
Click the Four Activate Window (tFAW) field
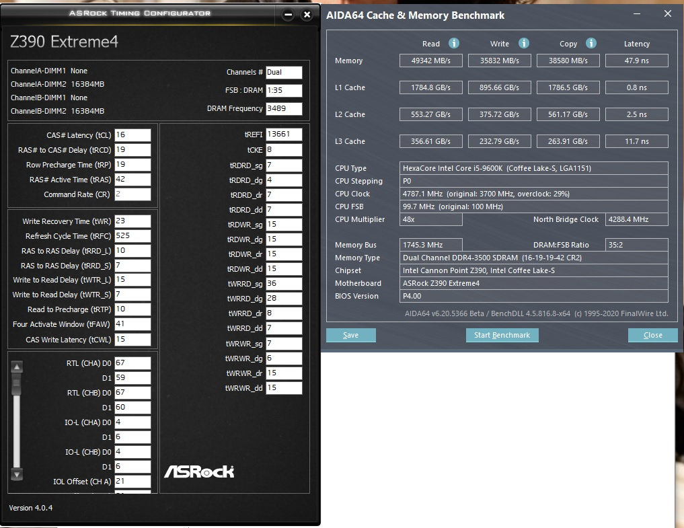pyautogui.click(x=132, y=324)
